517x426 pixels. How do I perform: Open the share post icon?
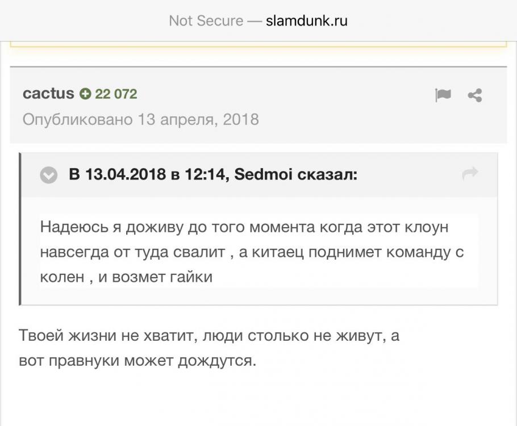click(x=474, y=95)
